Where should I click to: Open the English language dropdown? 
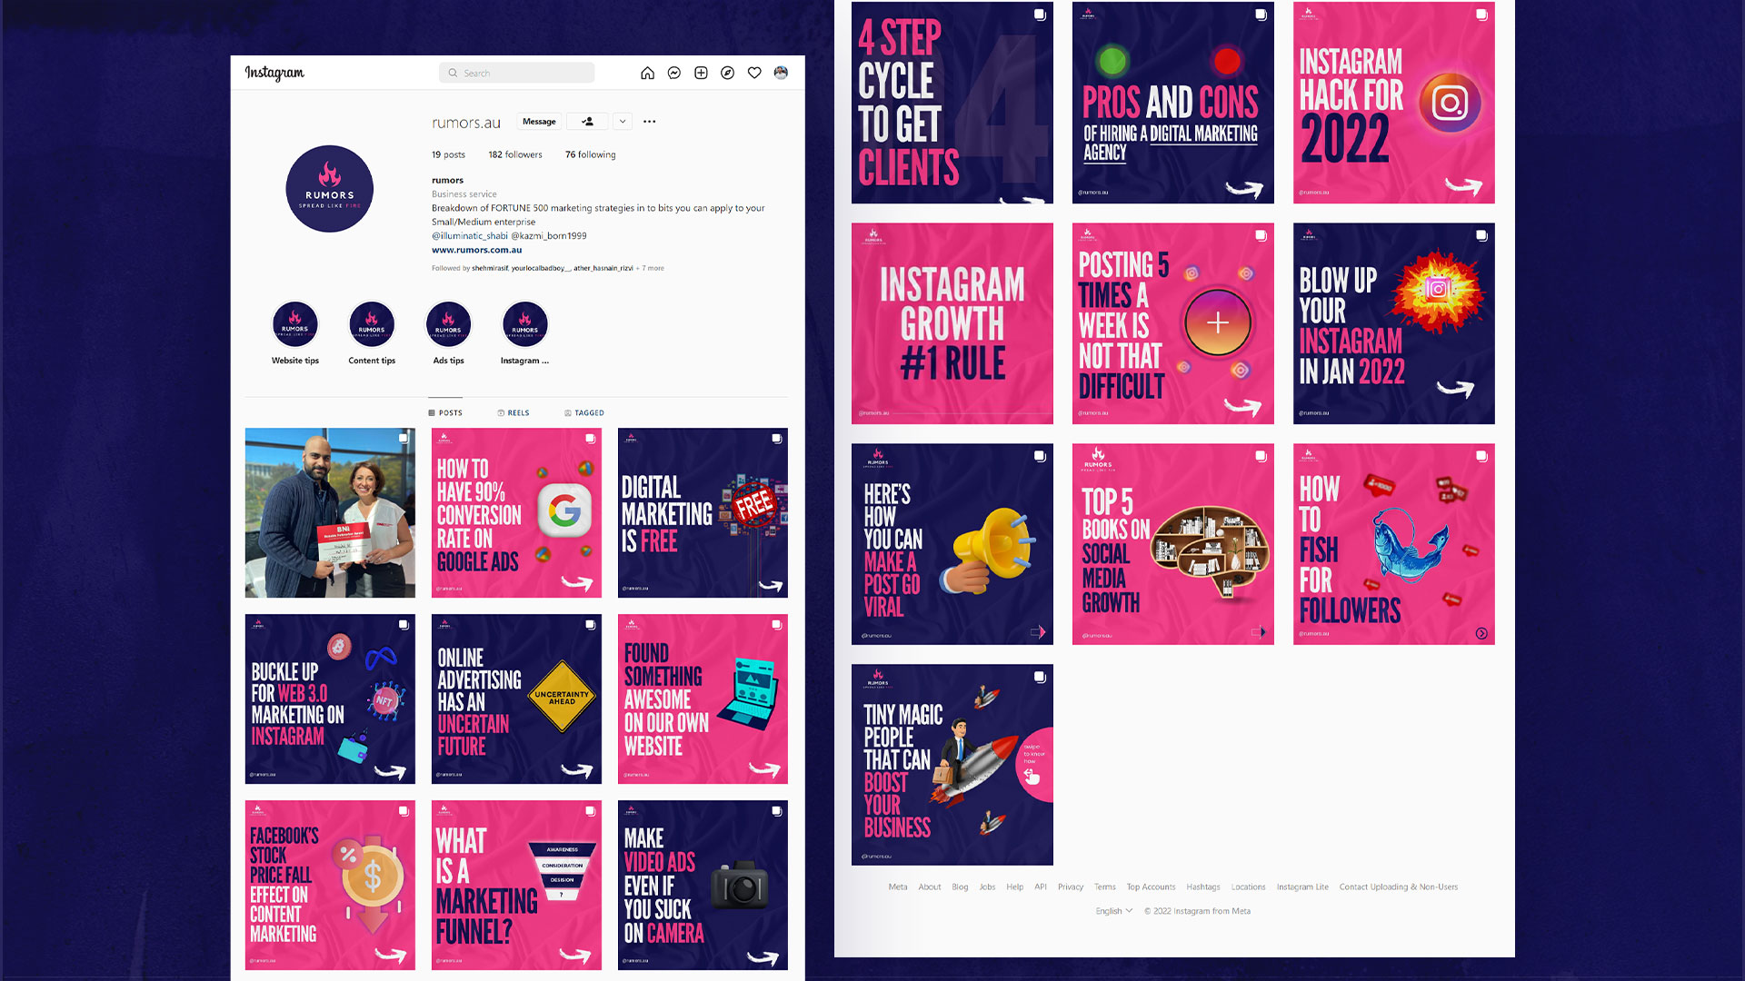1113,911
